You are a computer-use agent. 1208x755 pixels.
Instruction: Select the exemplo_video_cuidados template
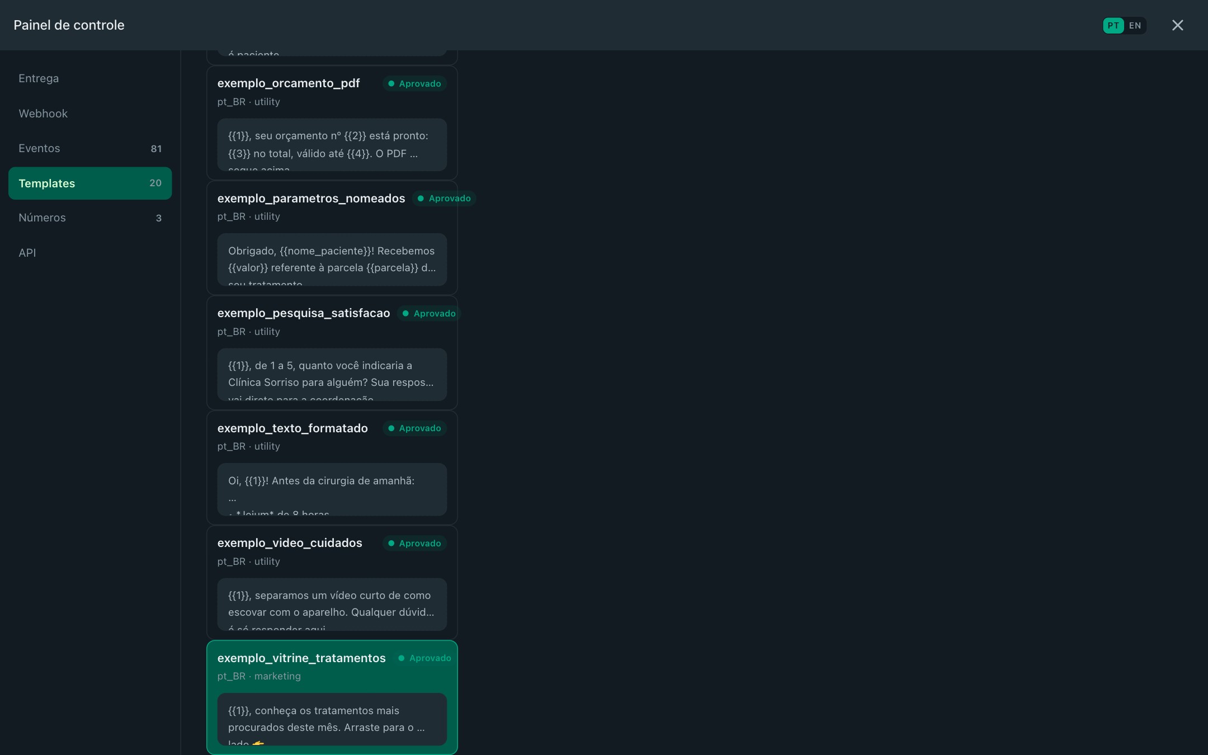pos(332,583)
